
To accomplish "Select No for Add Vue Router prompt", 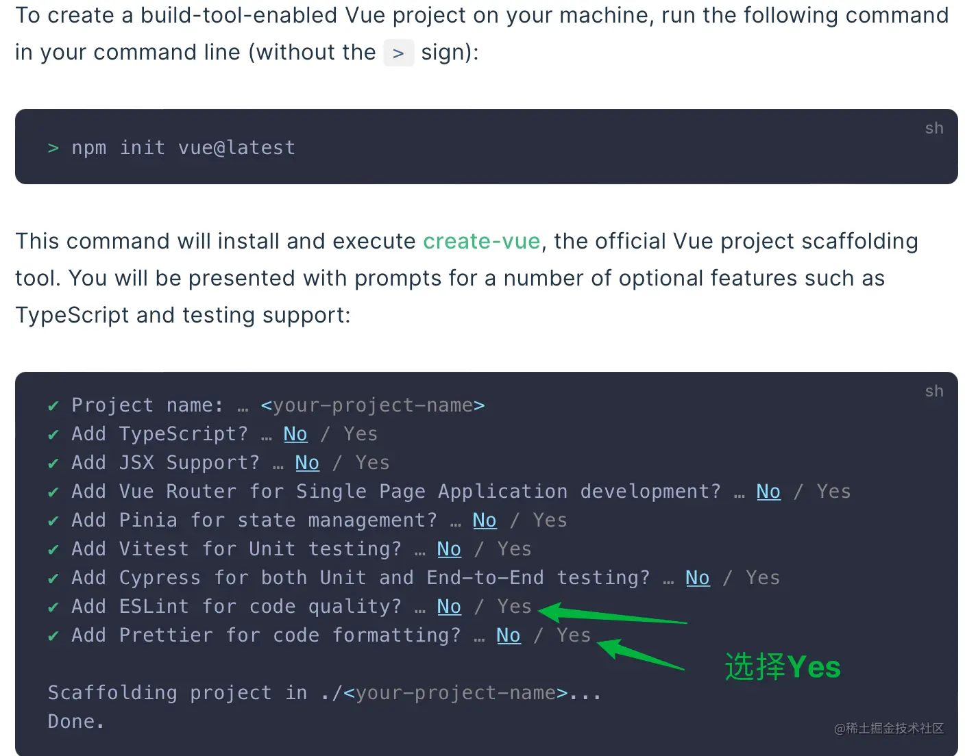I will (x=768, y=492).
